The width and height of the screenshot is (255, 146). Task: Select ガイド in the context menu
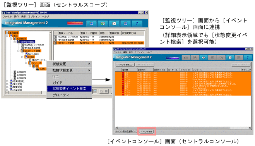[x=69, y=83]
